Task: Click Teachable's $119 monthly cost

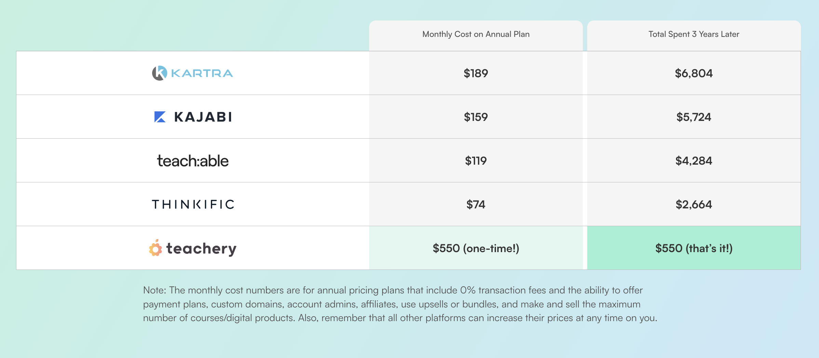Action: click(x=476, y=161)
